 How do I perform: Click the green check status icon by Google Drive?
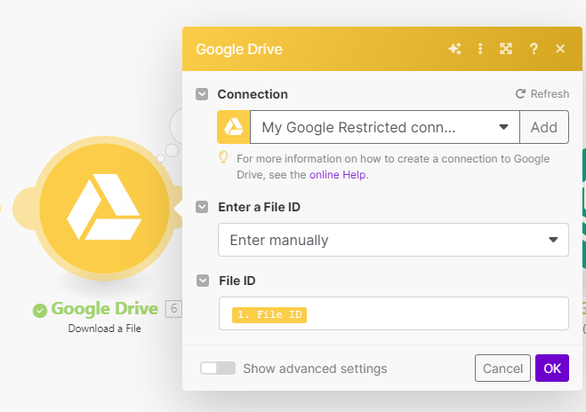click(x=40, y=310)
